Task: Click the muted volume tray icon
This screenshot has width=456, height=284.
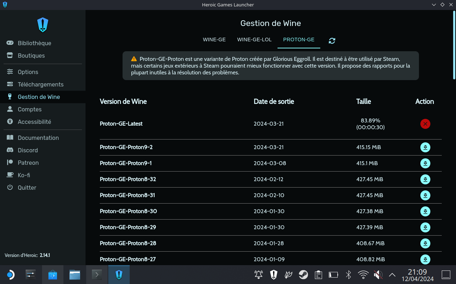Action: (378, 274)
